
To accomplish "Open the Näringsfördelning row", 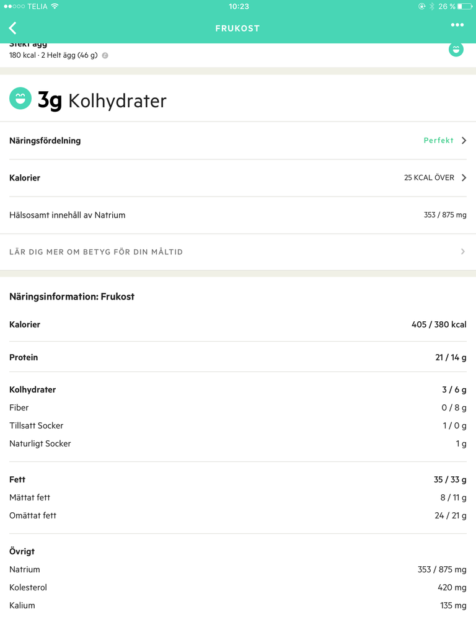I will (238, 141).
